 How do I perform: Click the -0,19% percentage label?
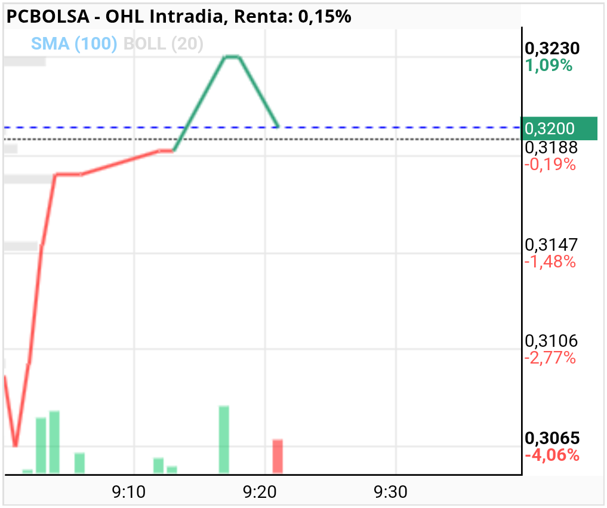550,165
